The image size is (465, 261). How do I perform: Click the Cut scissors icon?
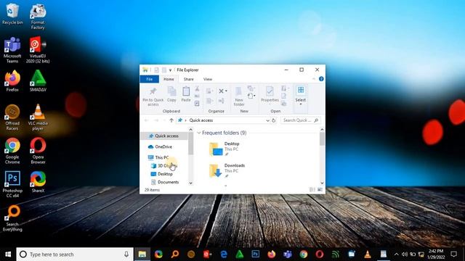[x=197, y=88]
